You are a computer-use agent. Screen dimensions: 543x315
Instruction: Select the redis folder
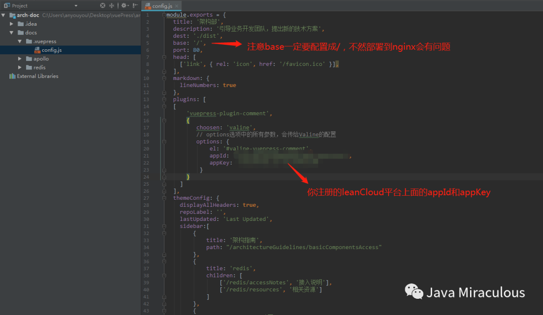[39, 67]
